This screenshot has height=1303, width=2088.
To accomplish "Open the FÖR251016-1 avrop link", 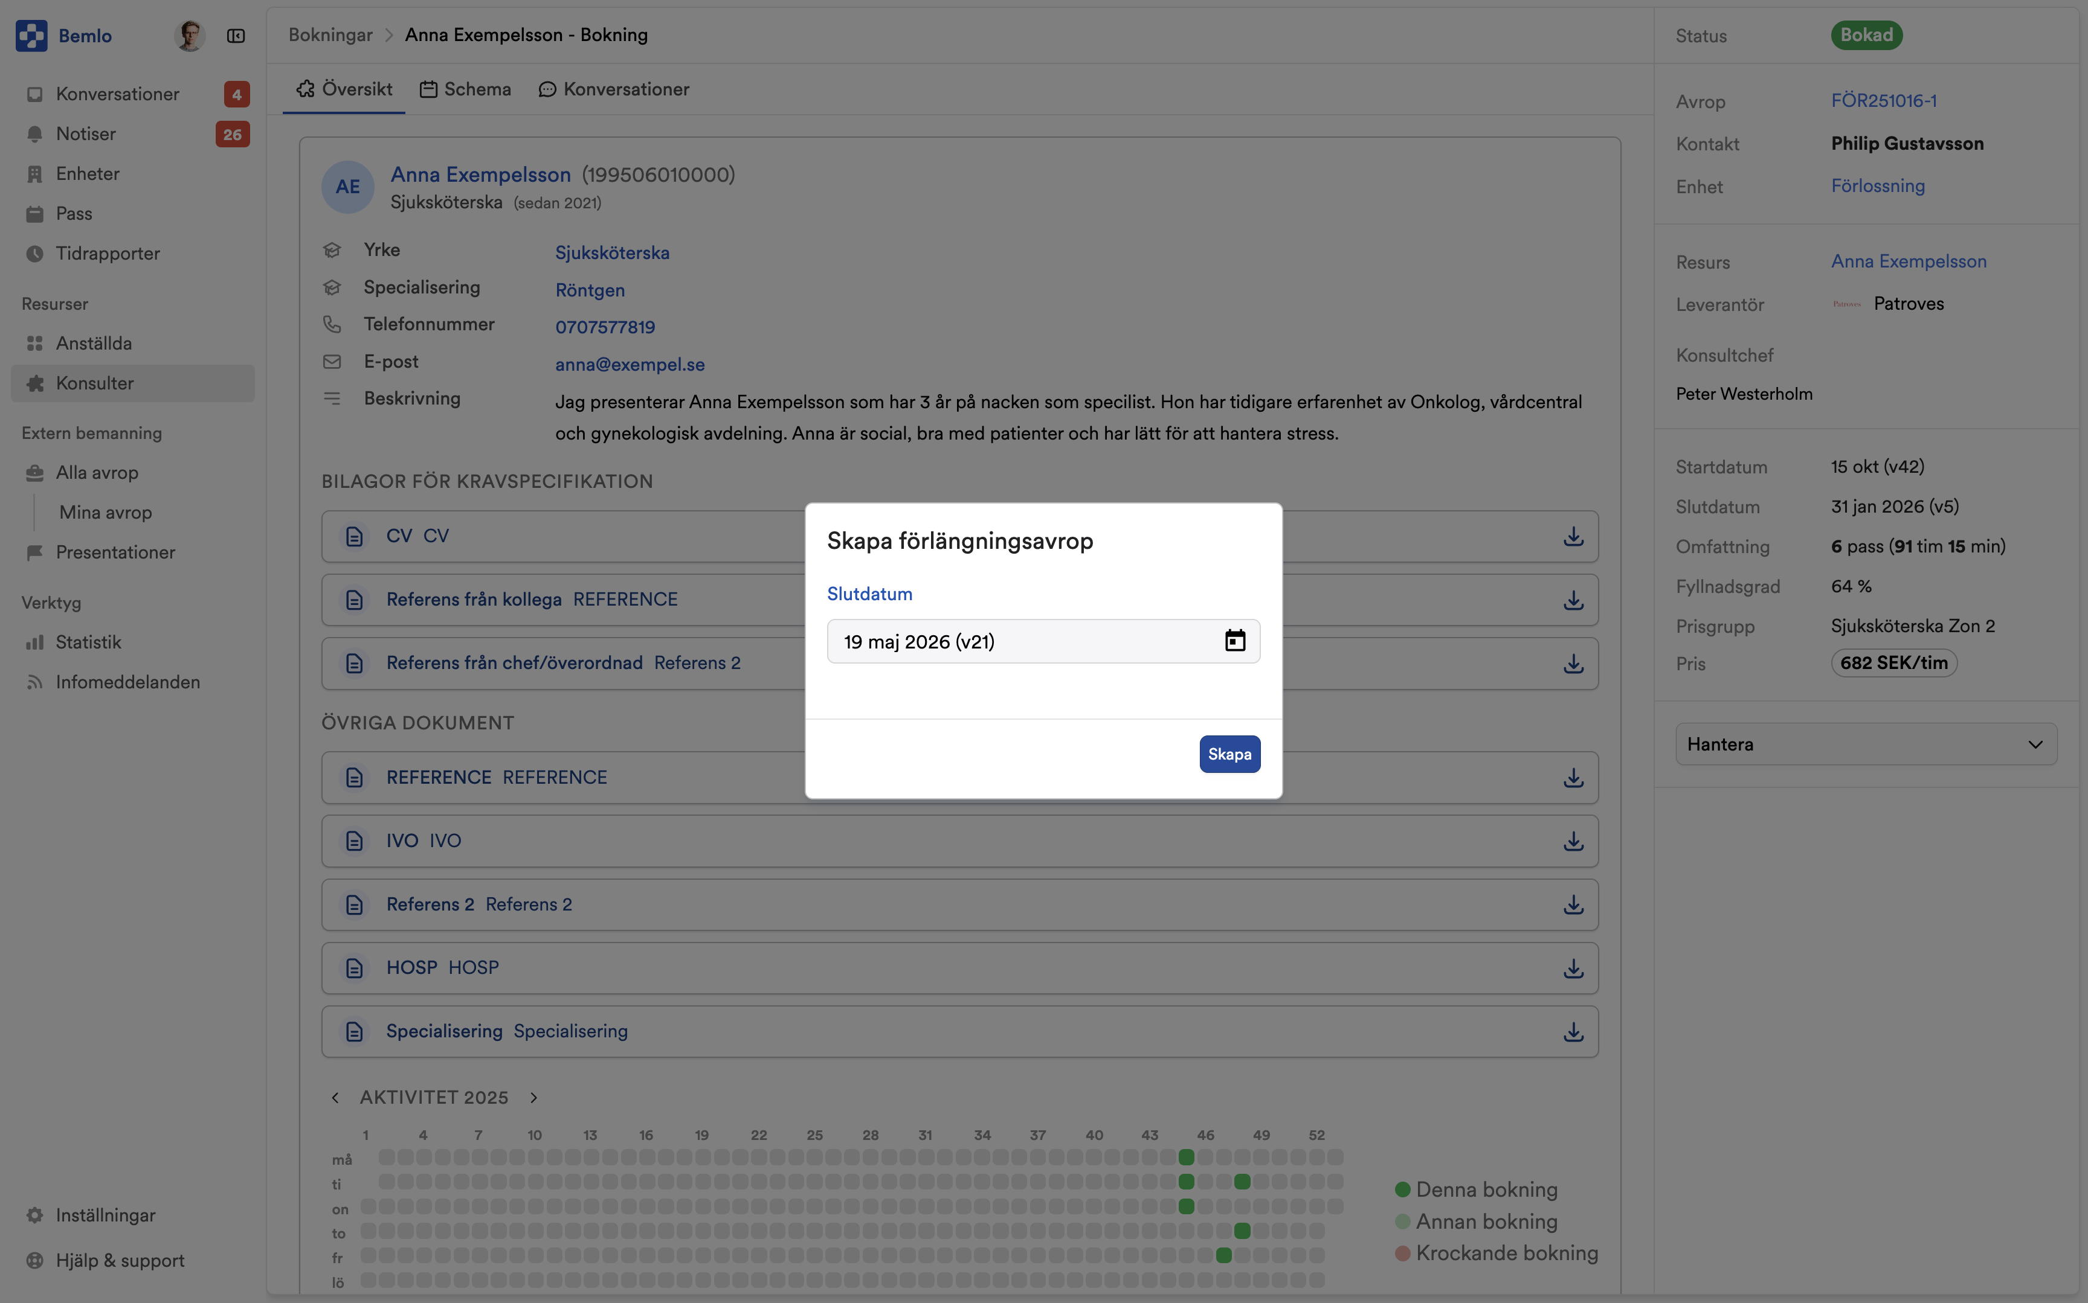I will pyautogui.click(x=1884, y=100).
